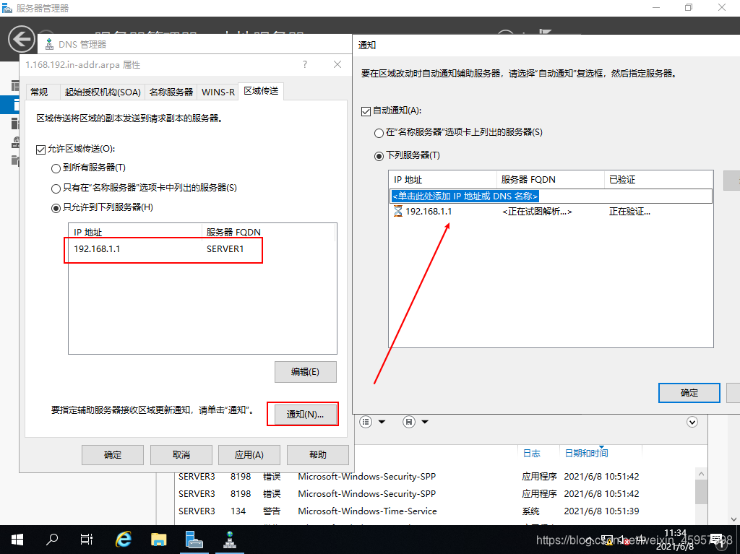Click the save icon at the bottom of the Notify dialog
Screen dimensions: 740x554
coord(408,422)
